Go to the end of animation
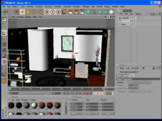Screen dimensions: 162x121 tap(80, 93)
